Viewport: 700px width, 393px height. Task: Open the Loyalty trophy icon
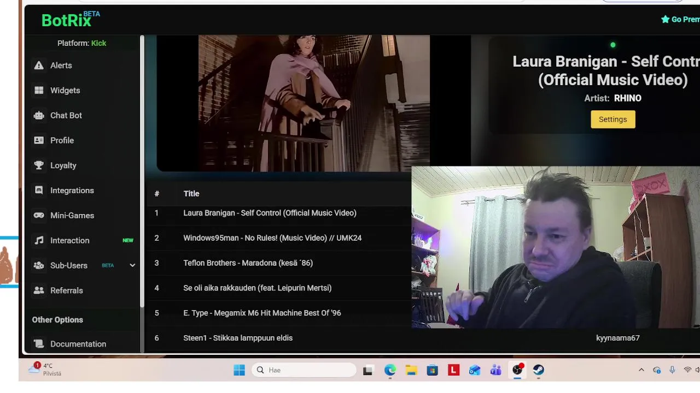pos(39,165)
